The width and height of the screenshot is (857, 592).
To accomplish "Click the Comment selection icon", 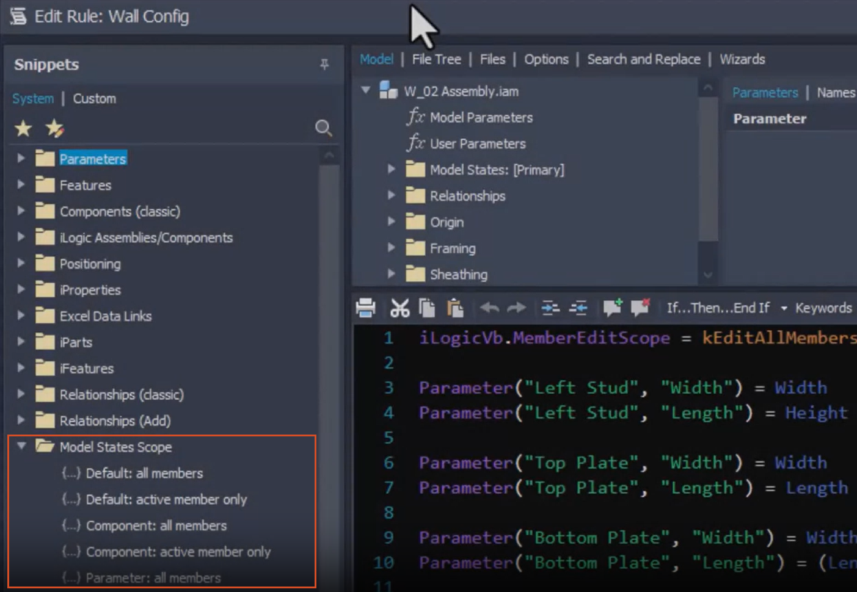I will [x=612, y=307].
